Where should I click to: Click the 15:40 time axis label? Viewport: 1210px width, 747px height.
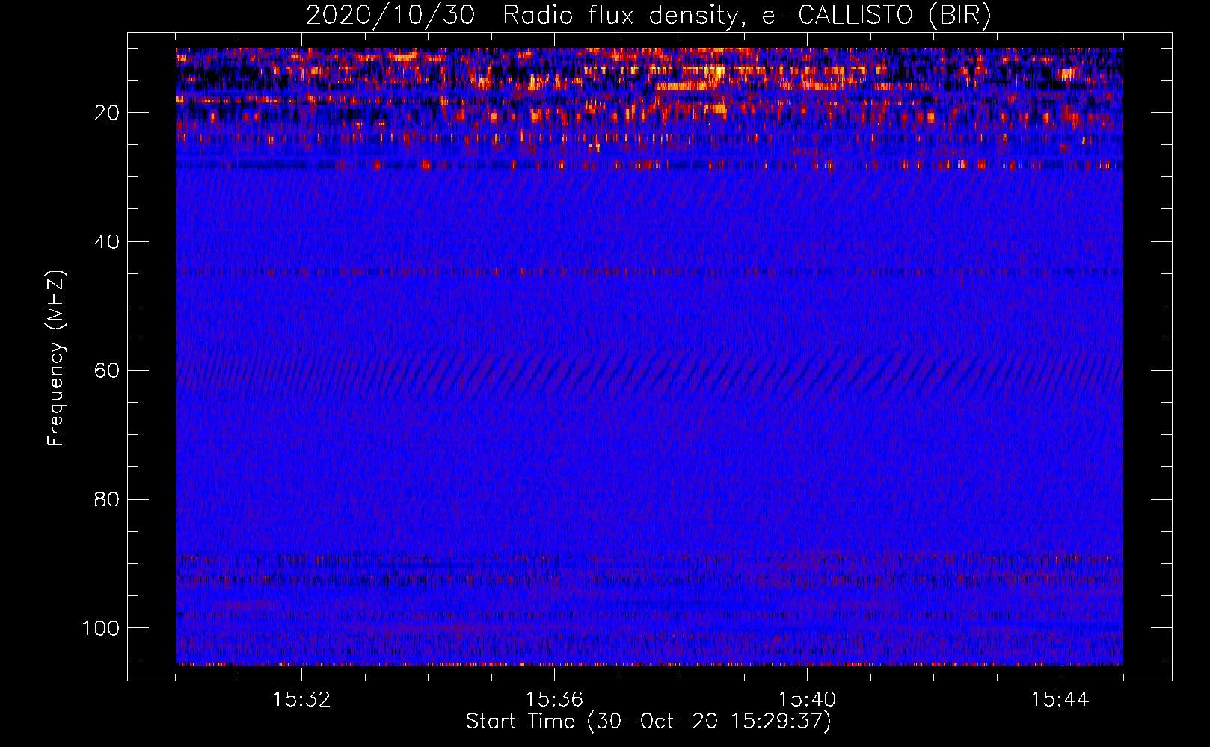pos(807,700)
